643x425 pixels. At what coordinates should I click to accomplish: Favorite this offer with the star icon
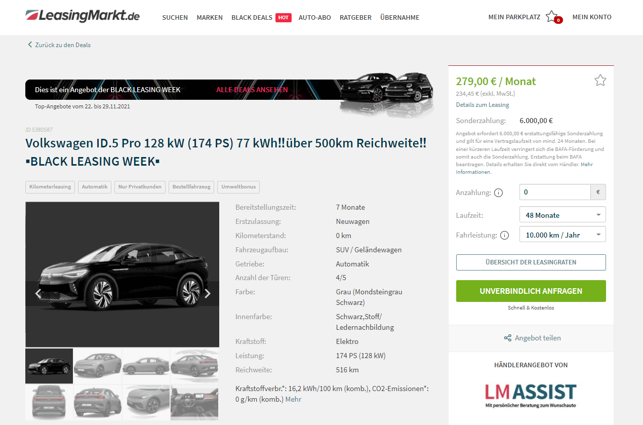(x=600, y=80)
